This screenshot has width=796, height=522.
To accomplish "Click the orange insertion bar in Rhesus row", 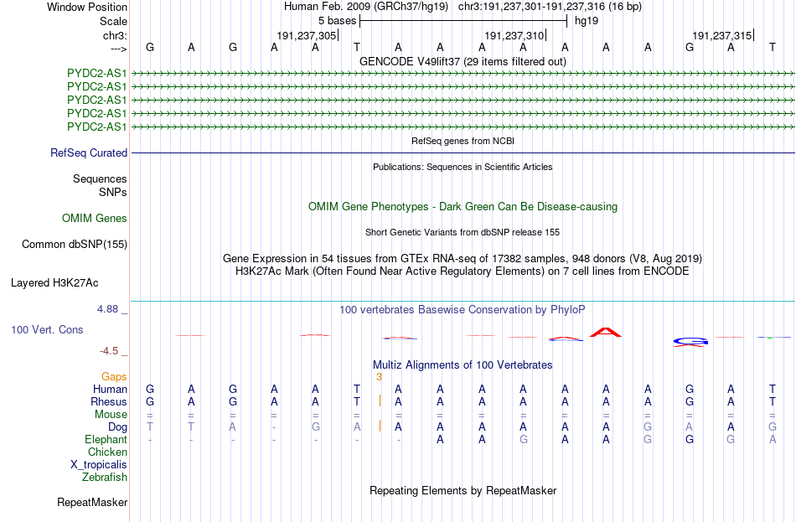I will 380,401.
